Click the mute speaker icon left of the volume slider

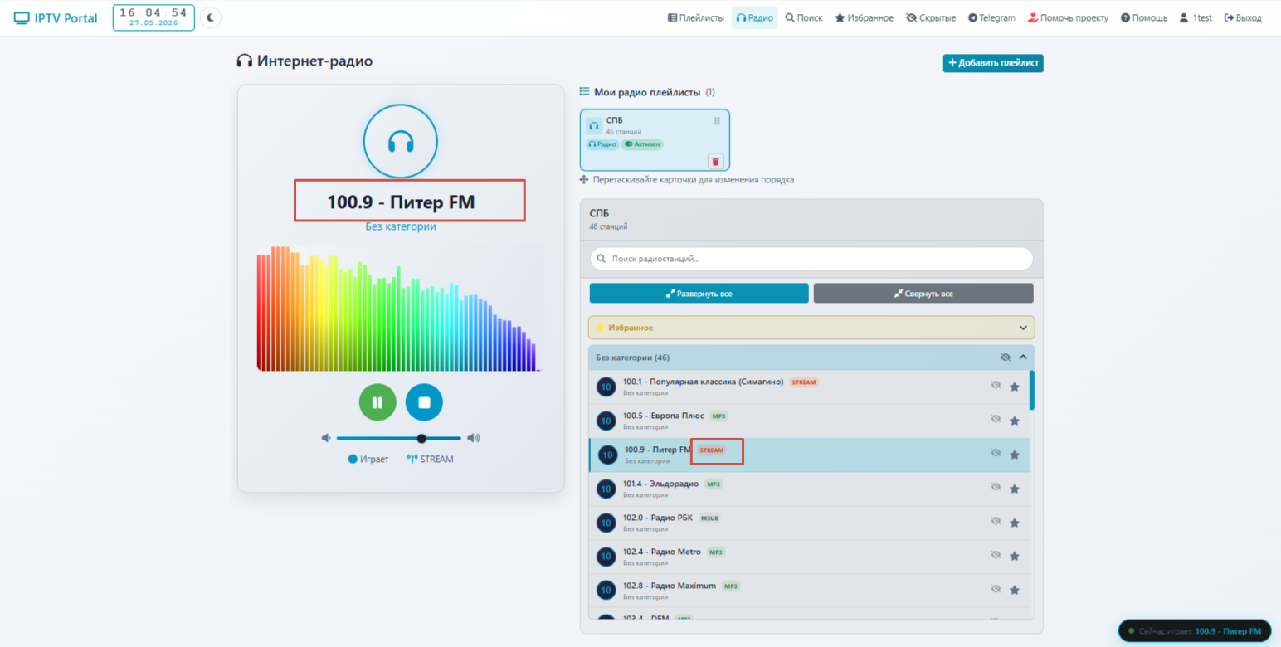tap(326, 438)
